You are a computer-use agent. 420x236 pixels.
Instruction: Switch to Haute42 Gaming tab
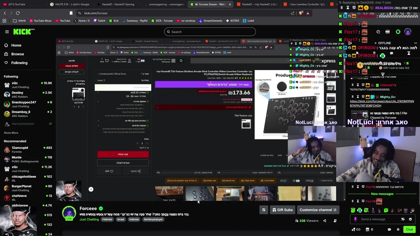click(118, 4)
